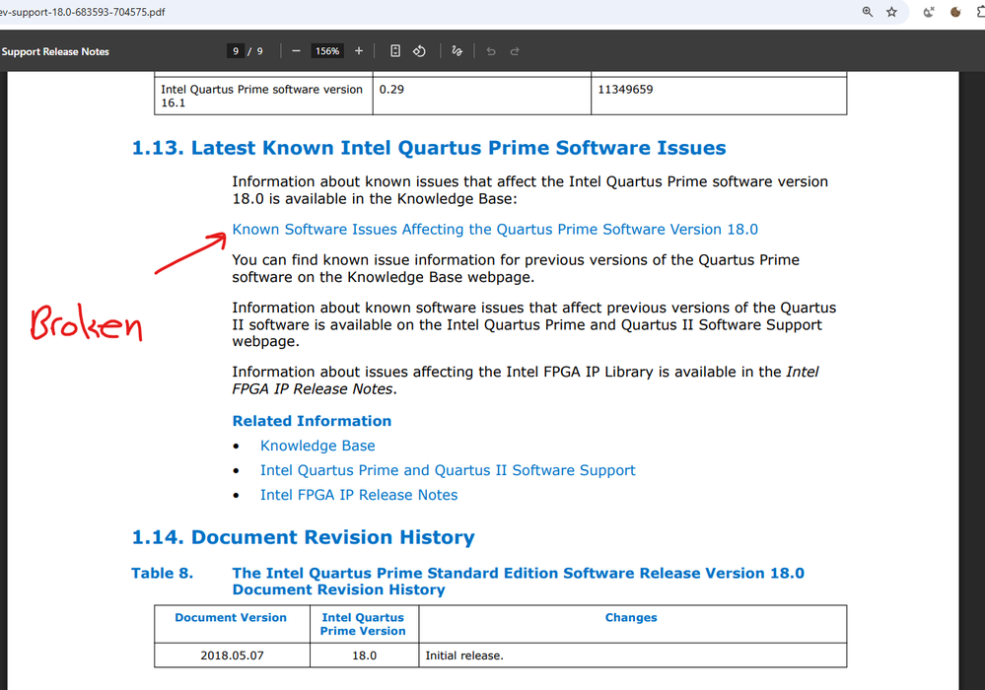Click the 1.13 Latest Known Issues heading
The image size is (985, 690).
[429, 149]
